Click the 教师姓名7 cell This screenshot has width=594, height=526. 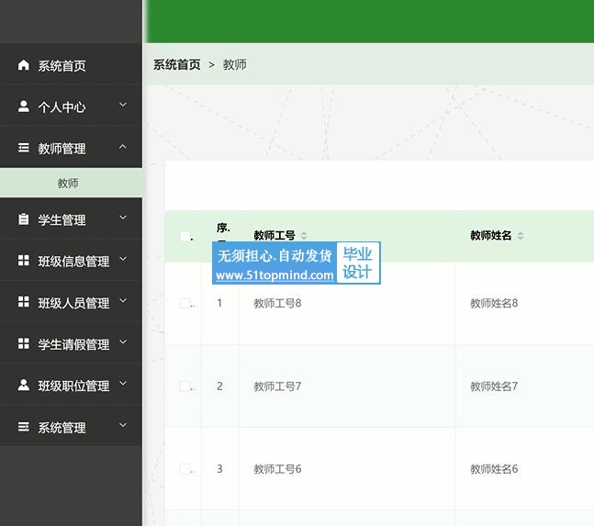coord(494,386)
